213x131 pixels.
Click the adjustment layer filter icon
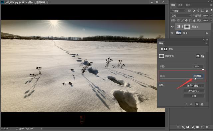(x=194, y=11)
